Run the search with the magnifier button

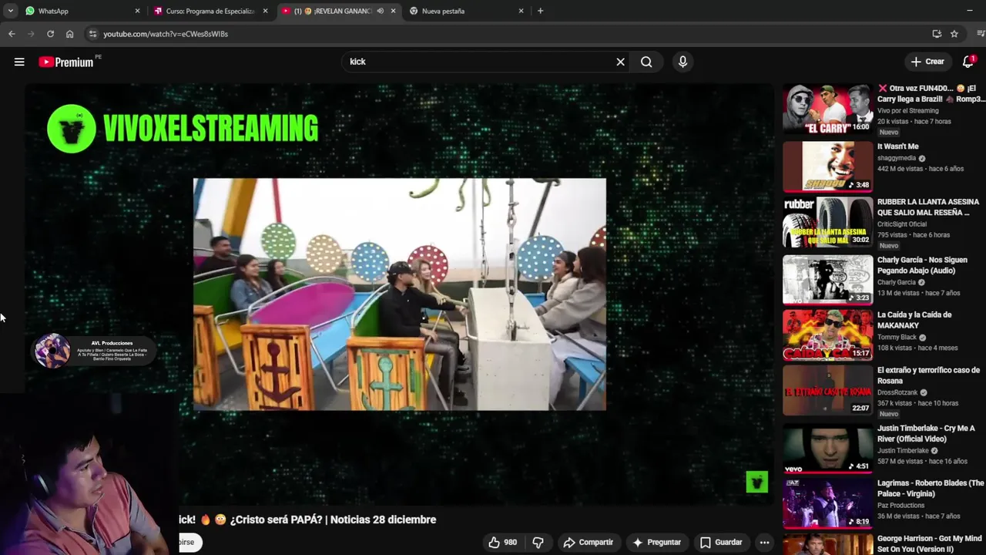click(x=646, y=62)
